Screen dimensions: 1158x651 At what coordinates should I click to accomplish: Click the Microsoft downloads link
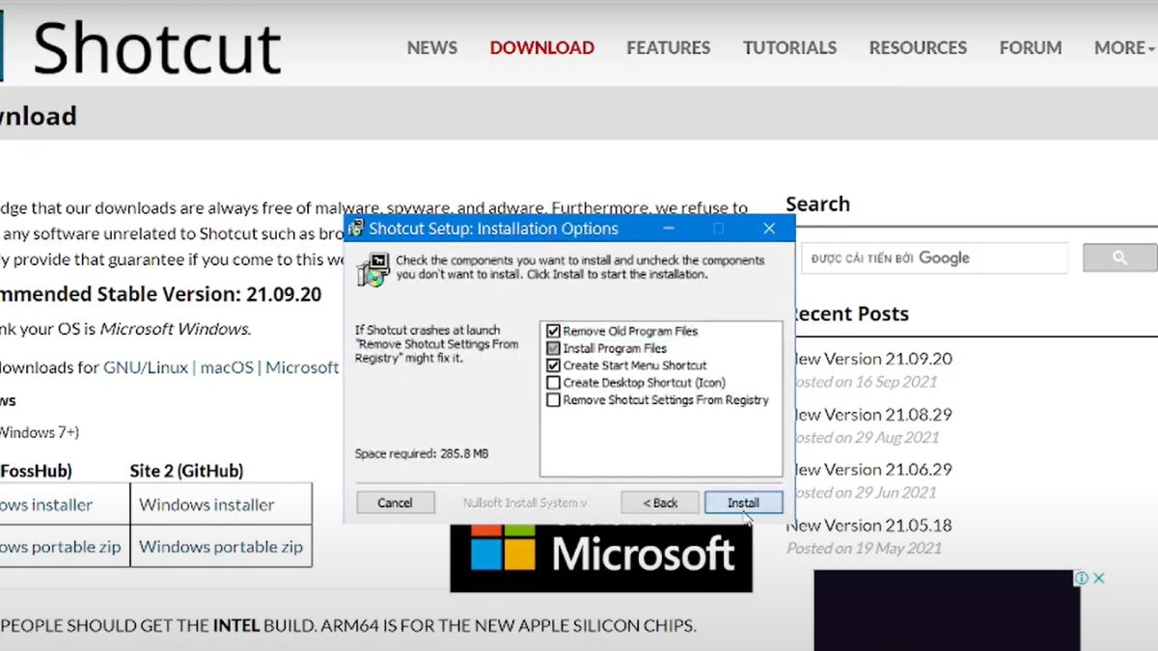302,367
